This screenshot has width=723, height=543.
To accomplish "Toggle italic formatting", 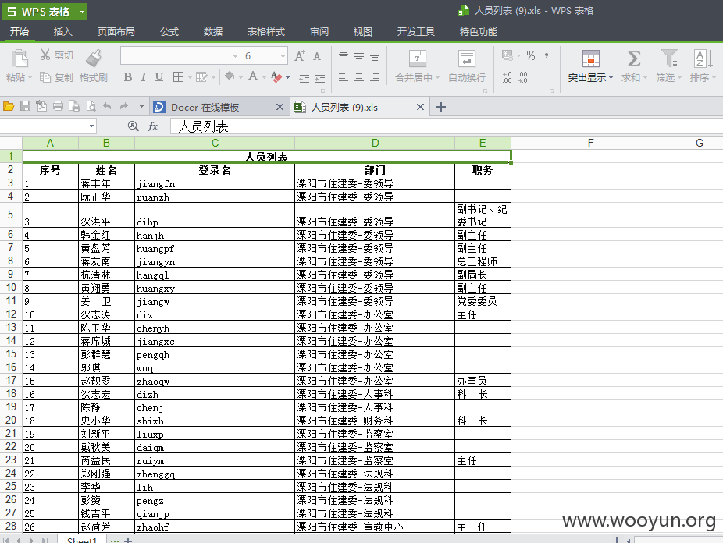I will (x=143, y=75).
